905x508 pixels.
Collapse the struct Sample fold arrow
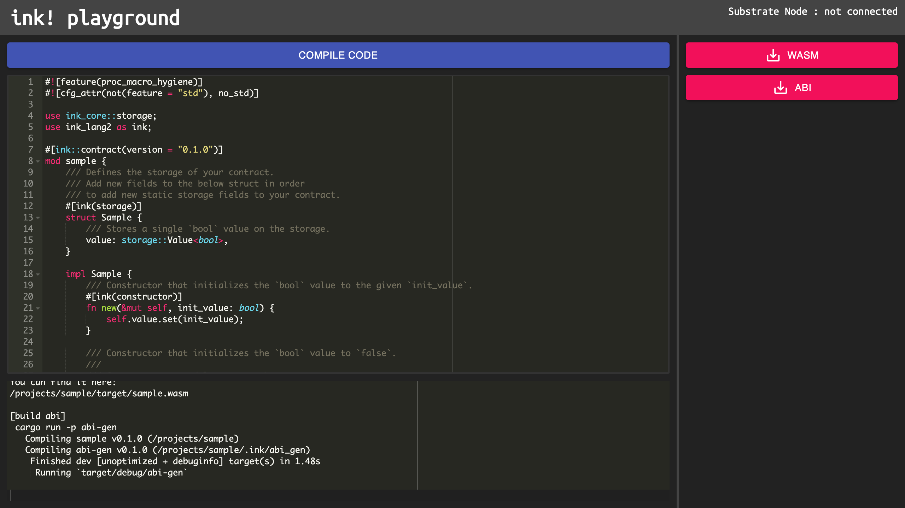(38, 218)
